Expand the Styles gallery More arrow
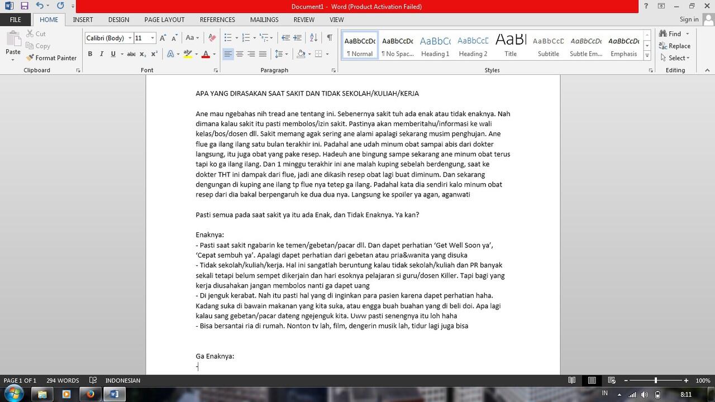The height and width of the screenshot is (402, 715). pos(647,55)
